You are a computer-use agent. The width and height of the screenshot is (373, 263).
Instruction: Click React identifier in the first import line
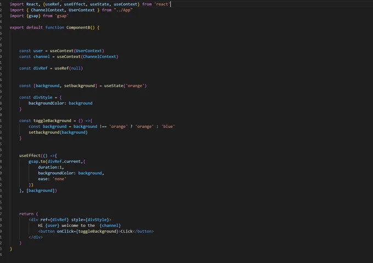(x=32, y=4)
